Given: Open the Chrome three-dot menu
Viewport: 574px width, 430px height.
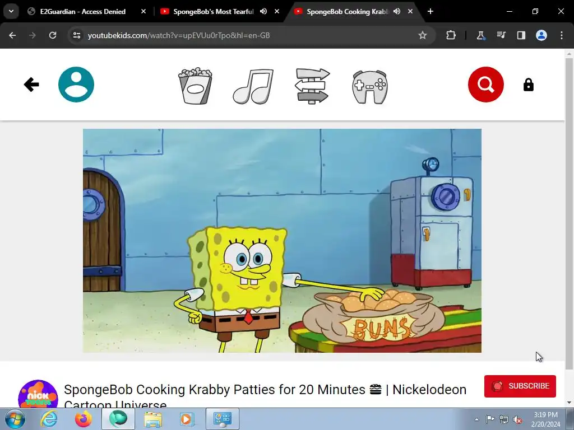Looking at the screenshot, I should [562, 35].
